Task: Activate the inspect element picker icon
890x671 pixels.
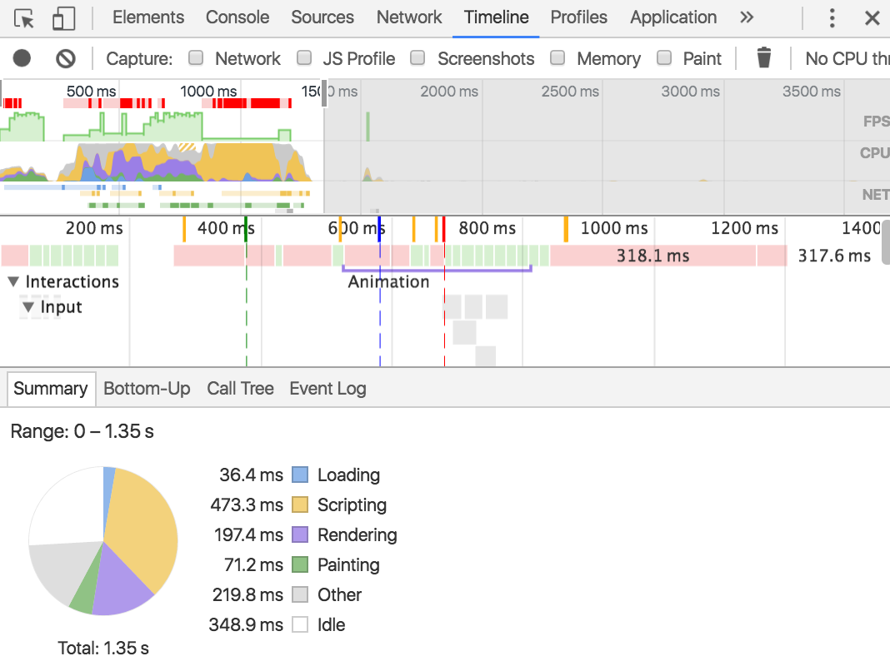Action: 24,18
